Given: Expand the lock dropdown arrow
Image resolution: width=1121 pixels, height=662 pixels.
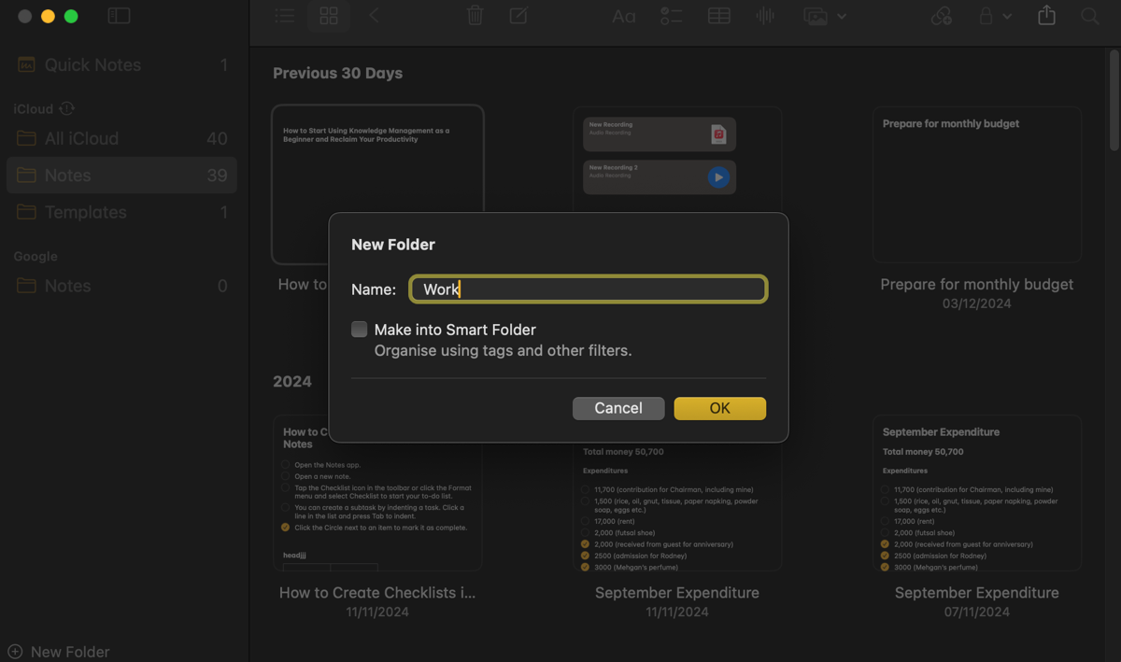Looking at the screenshot, I should (1007, 17).
